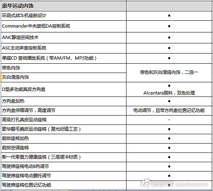
Task: Select the bullet in the ANC静谧空间技术 row
Action: (x=169, y=37)
